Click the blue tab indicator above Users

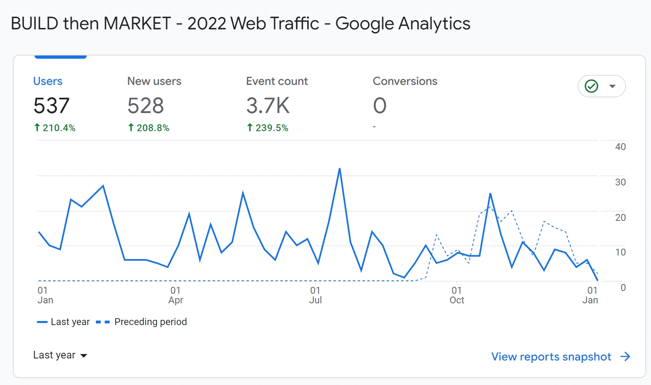tap(60, 57)
